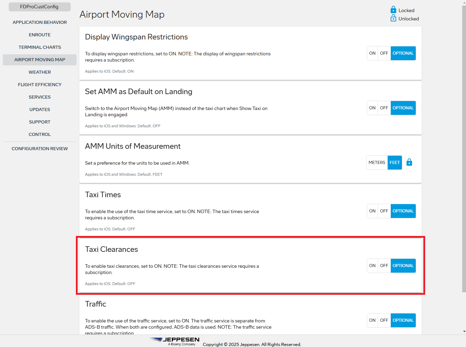Image resolution: width=466 pixels, height=347 pixels.
Task: Click the Jeppesen logo in footer
Action: [175, 341]
